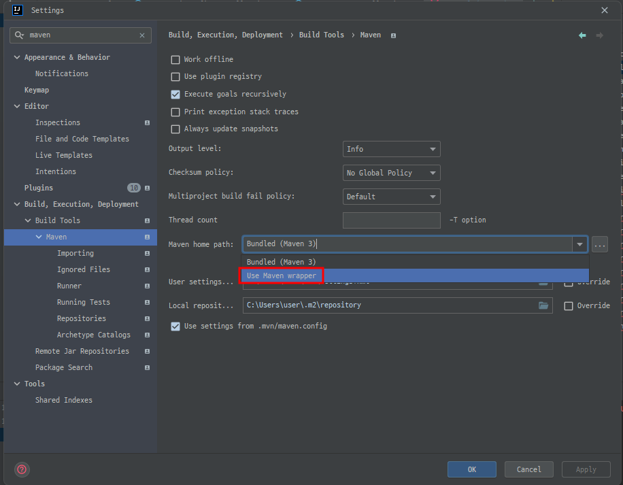This screenshot has width=623, height=485.
Task: Enable Work offline checkbox
Action: [175, 60]
